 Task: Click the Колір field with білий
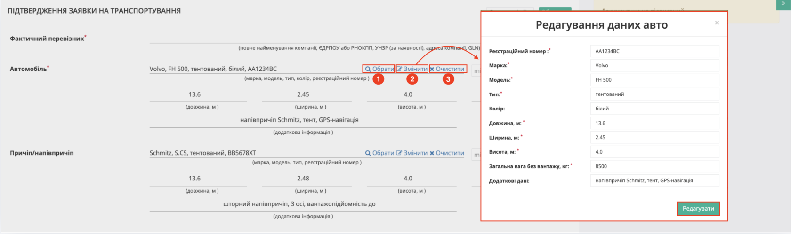(654, 109)
